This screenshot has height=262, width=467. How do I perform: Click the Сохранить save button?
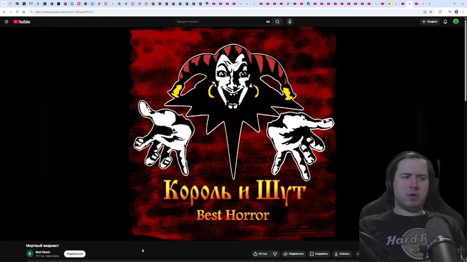[319, 254]
